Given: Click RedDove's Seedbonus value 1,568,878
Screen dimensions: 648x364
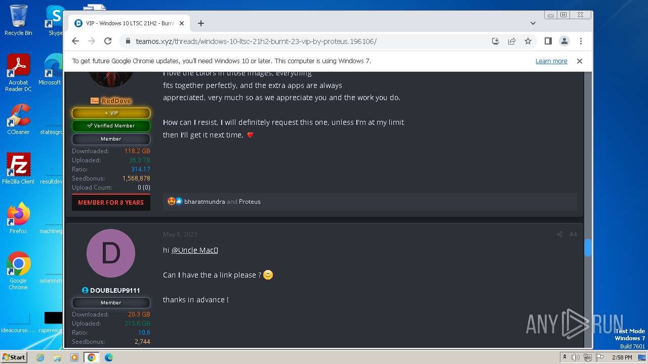Looking at the screenshot, I should (x=136, y=178).
